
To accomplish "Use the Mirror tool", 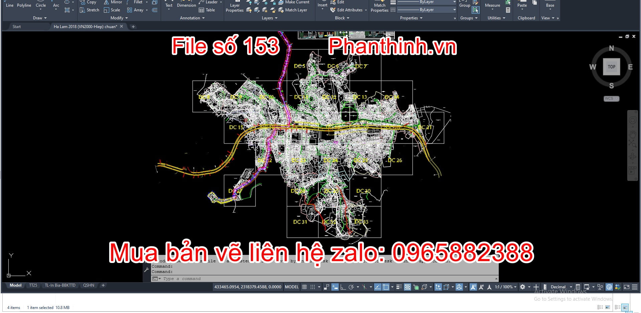I will (113, 2).
